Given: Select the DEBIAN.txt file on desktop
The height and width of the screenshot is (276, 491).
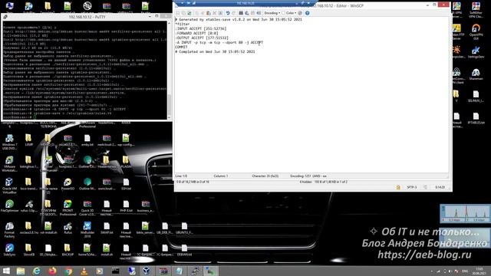Looking at the screenshot, I should click(184, 250).
